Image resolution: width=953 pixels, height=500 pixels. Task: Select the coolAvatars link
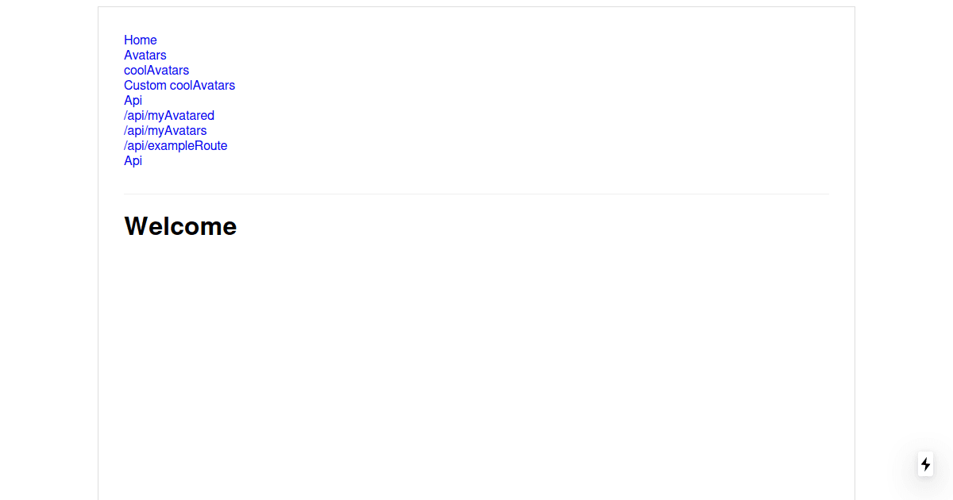click(156, 71)
